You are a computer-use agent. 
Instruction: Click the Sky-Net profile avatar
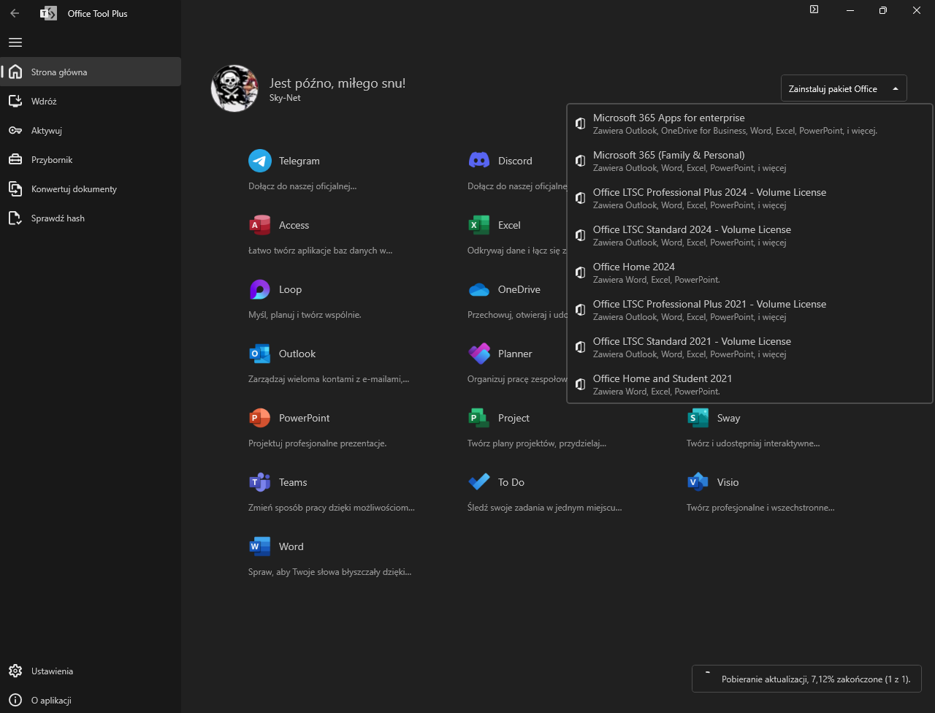tap(234, 88)
